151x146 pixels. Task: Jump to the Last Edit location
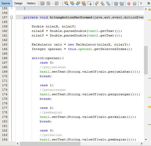[43, 4]
